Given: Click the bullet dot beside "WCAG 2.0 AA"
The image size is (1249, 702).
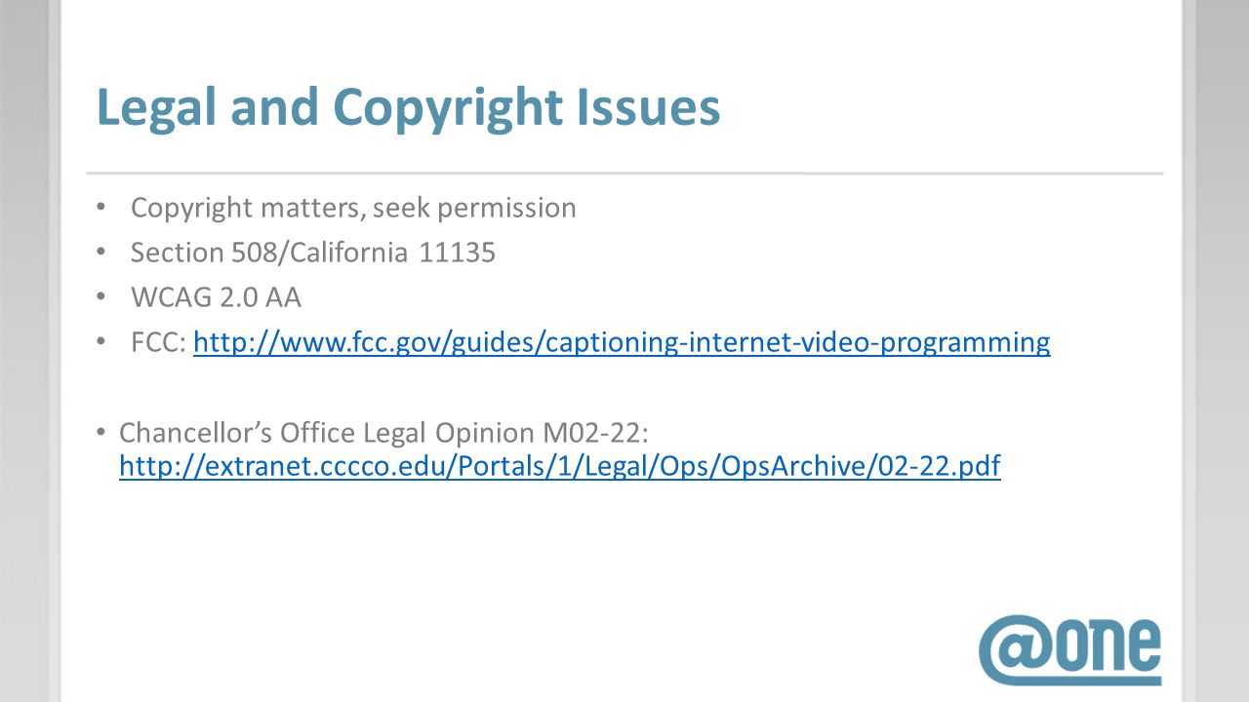Looking at the screenshot, I should coord(101,297).
